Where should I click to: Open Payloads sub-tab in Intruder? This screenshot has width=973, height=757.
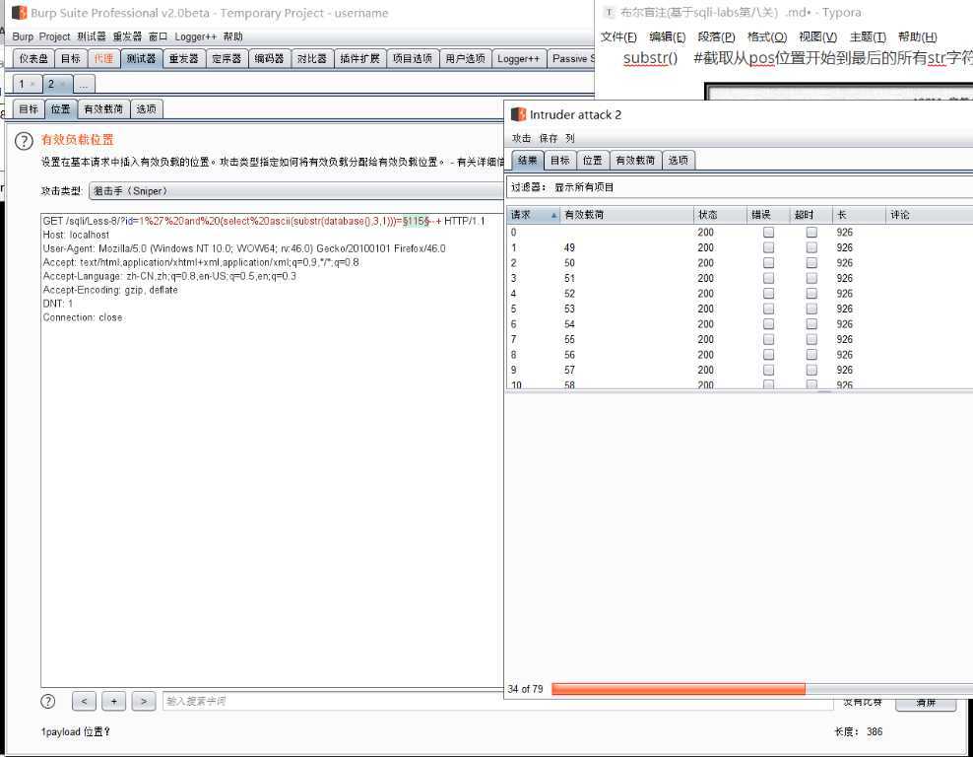(x=103, y=108)
